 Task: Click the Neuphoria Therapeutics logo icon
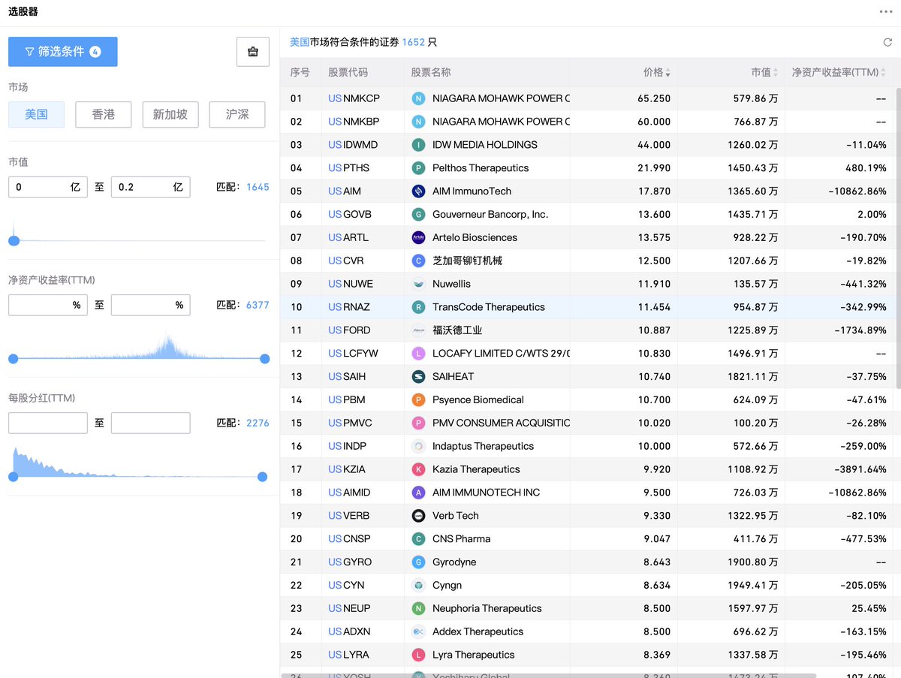[419, 609]
